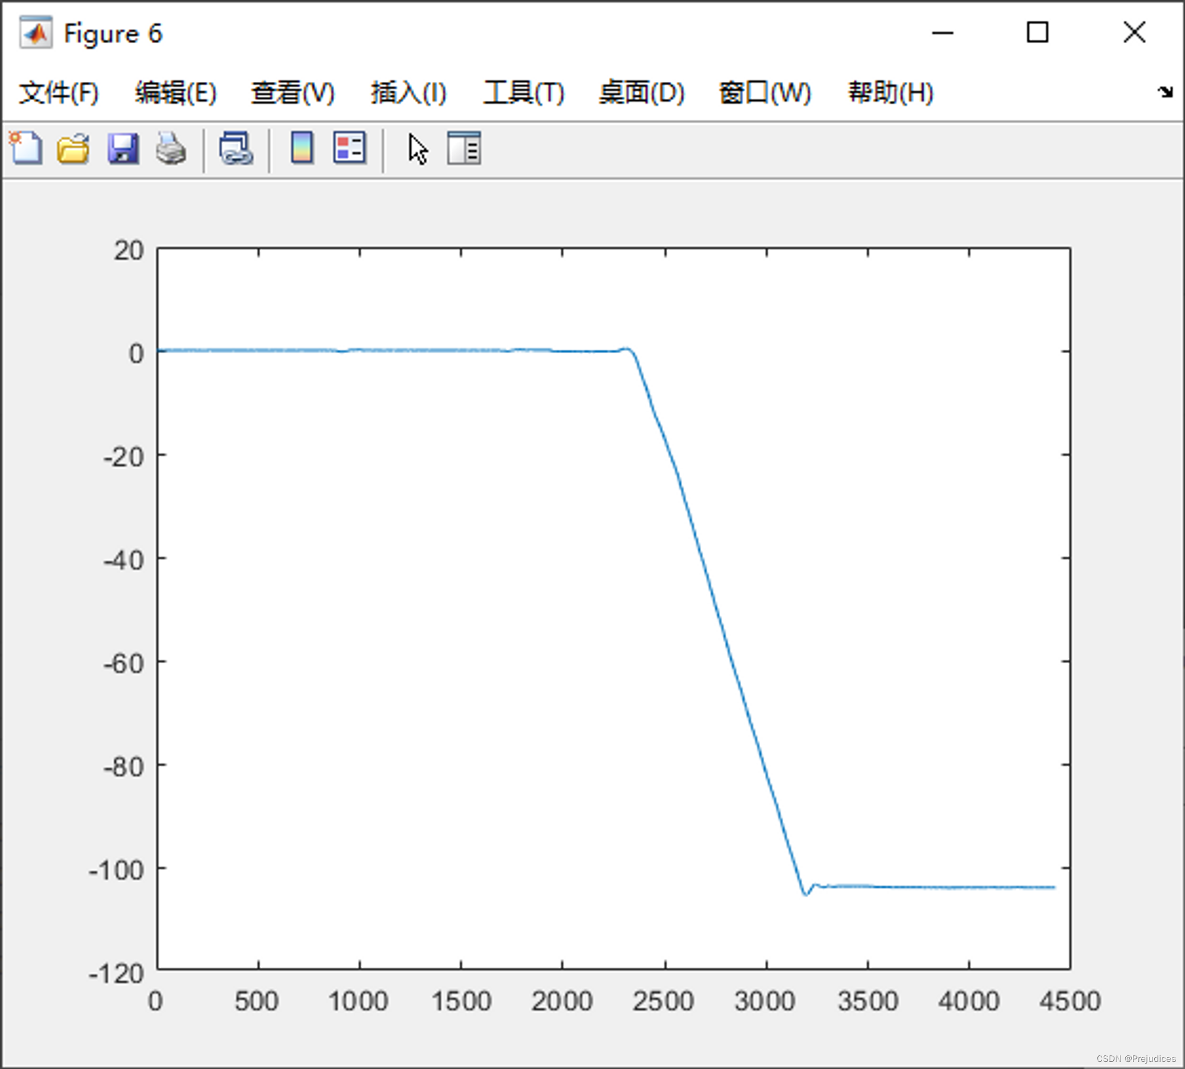Click the New Figure toolbar icon
Image resolution: width=1185 pixels, height=1069 pixels.
[25, 148]
